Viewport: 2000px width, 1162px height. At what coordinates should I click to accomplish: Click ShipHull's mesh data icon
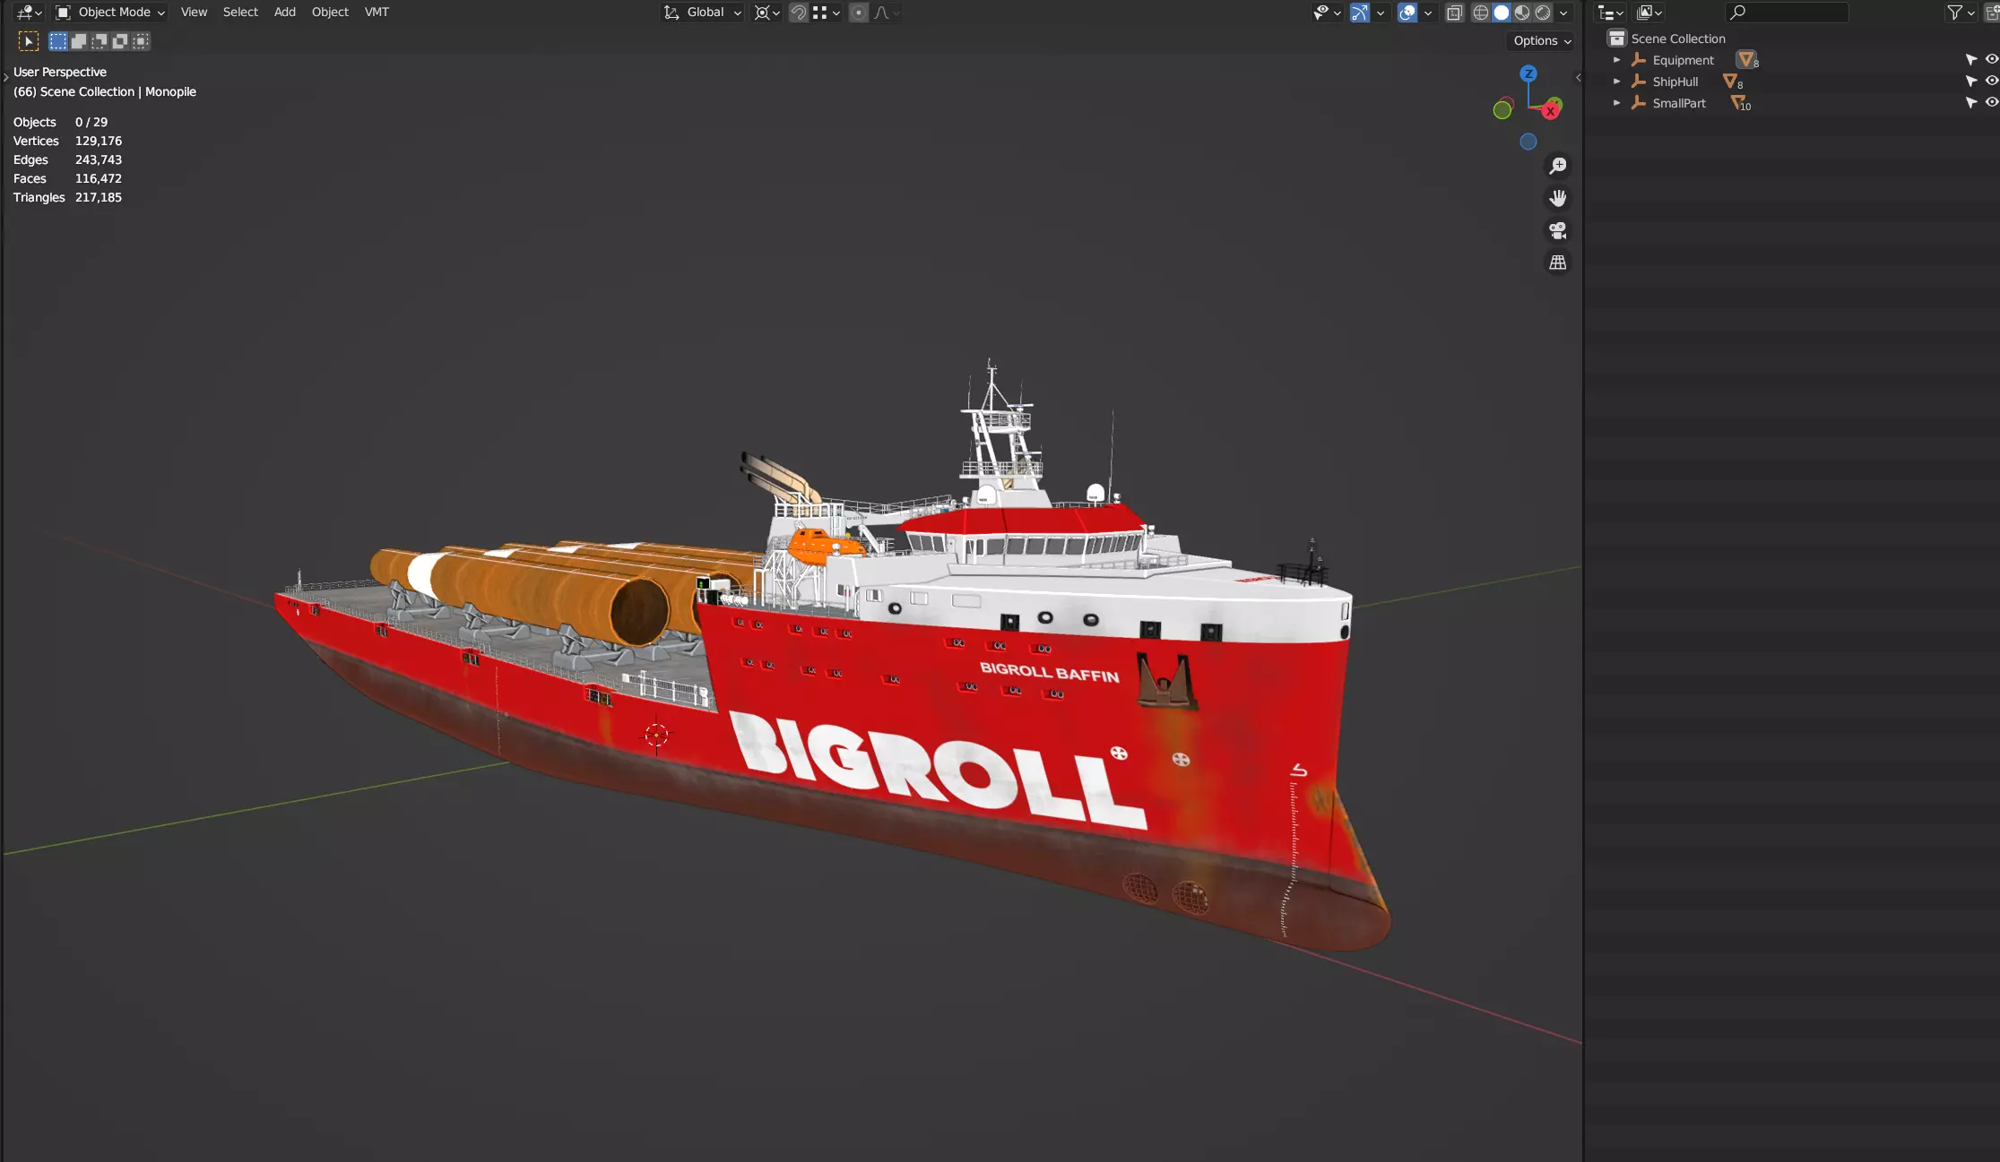pyautogui.click(x=1732, y=82)
